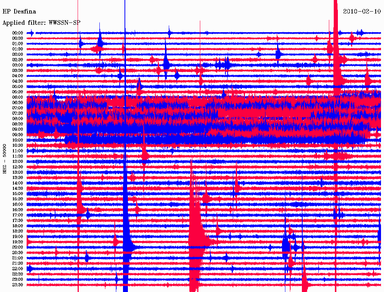384x292 pixels.
Task: Click the 13:30 time label
Action: click(18, 178)
